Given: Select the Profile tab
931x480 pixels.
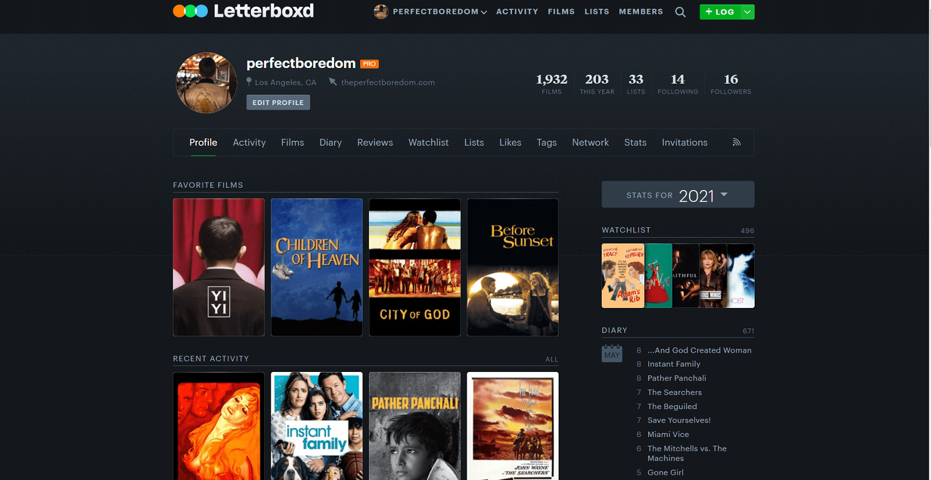Looking at the screenshot, I should point(203,142).
